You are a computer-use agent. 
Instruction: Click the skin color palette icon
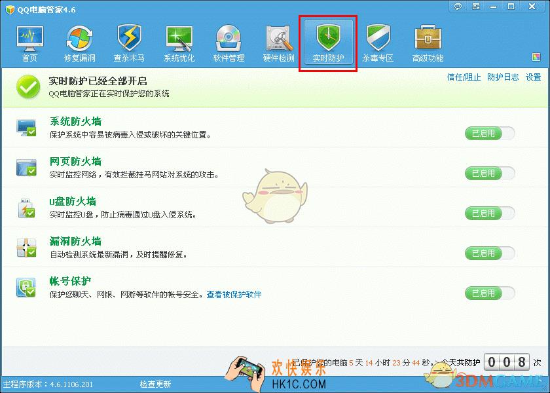[x=536, y=57]
